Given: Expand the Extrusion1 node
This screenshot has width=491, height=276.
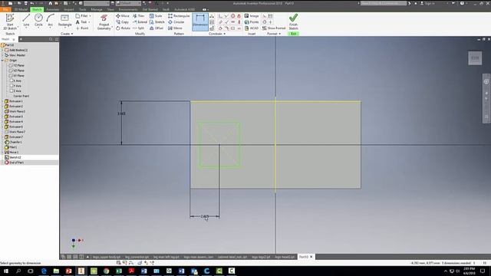Looking at the screenshot, I should point(2,101).
